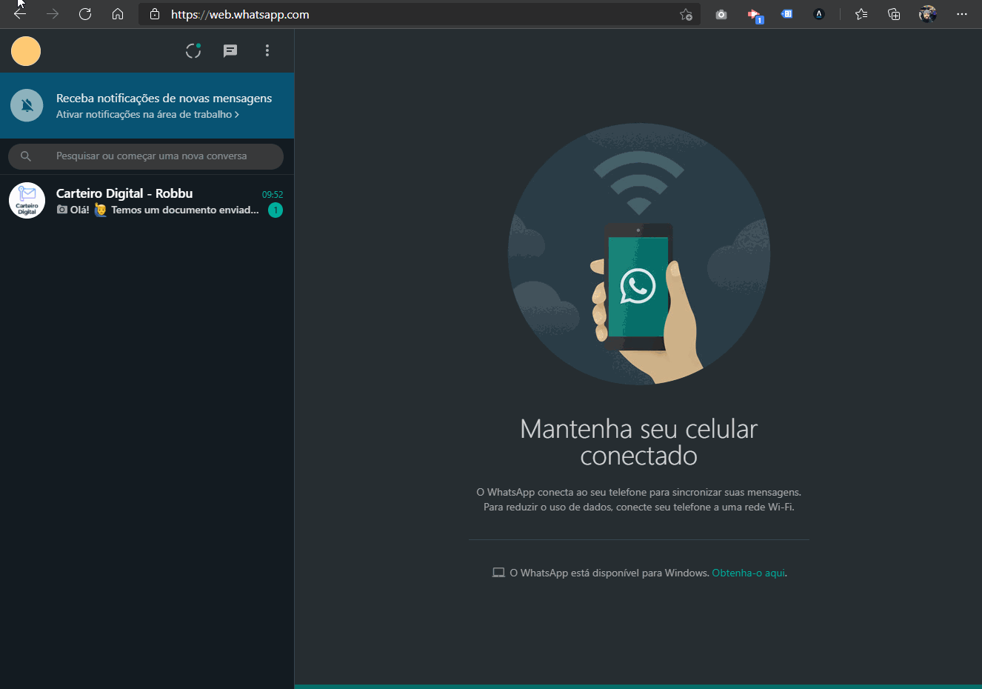982x689 pixels.
Task: Open the WhatsApp Status icon
Action: (x=193, y=51)
